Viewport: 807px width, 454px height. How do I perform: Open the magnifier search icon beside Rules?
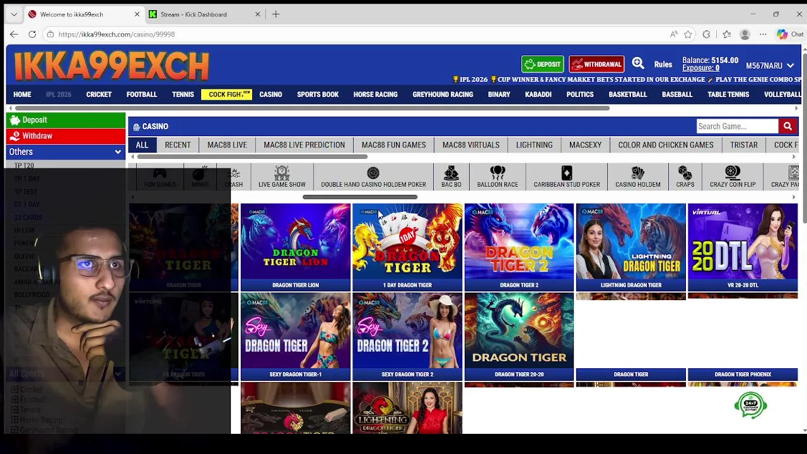(x=638, y=63)
